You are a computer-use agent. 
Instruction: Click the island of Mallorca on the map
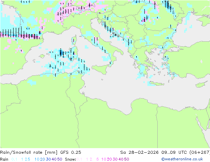pyautogui.click(x=42, y=56)
